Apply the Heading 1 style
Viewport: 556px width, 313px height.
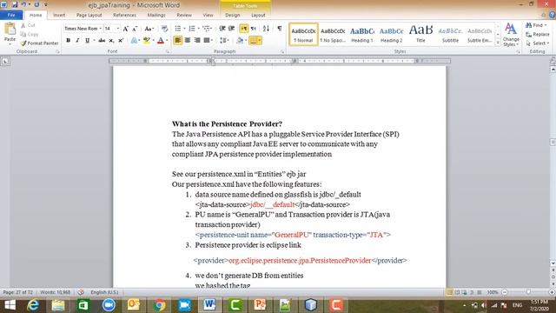click(361, 35)
